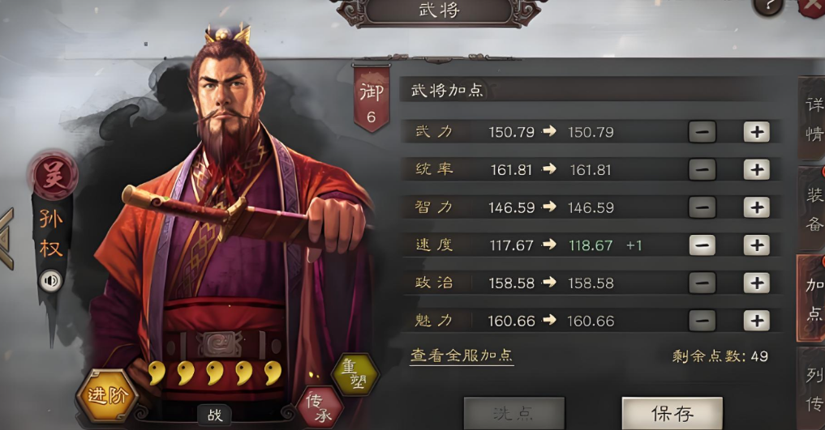Decrease 速度 with its minus button
Image resolution: width=825 pixels, height=430 pixels.
(x=703, y=245)
